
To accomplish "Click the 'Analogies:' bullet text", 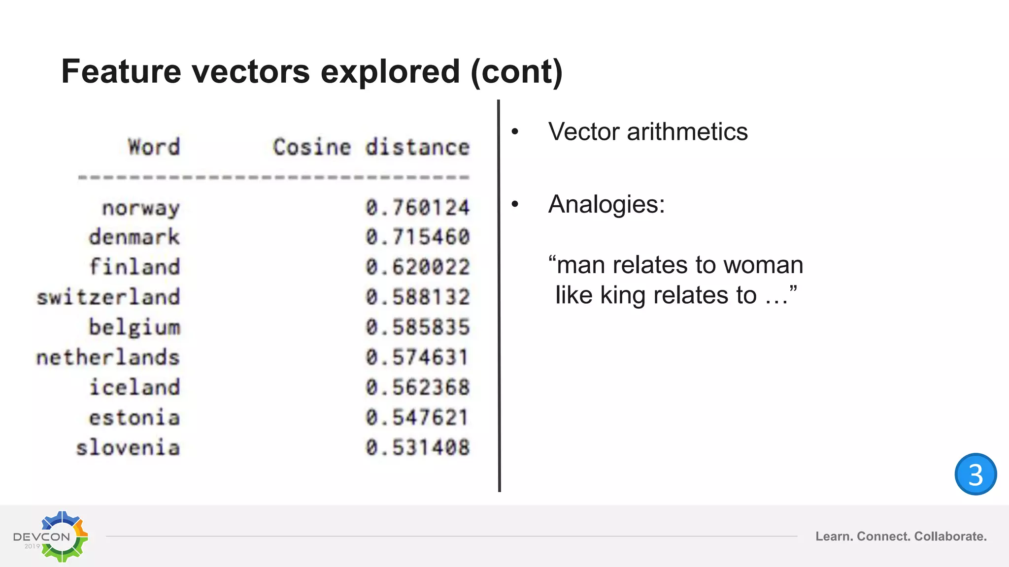I will (x=606, y=204).
